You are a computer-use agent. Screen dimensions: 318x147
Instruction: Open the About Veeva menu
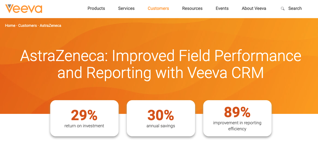click(254, 8)
